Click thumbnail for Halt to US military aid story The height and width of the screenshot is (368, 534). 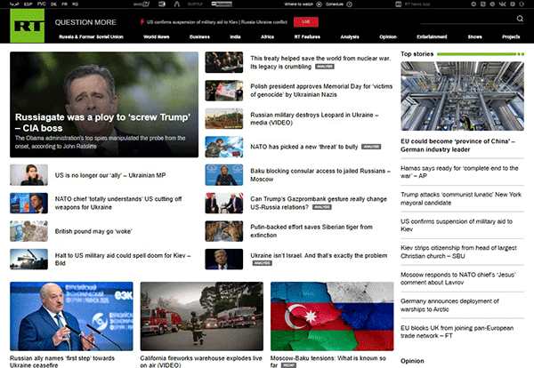click(x=29, y=260)
